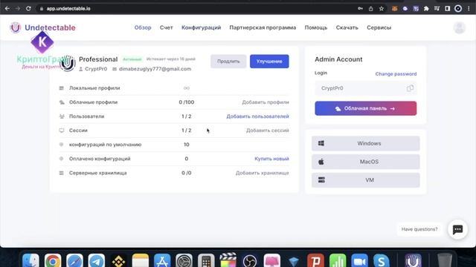This screenshot has height=267, width=476.
Task: Download the Windows version
Action: click(365, 143)
